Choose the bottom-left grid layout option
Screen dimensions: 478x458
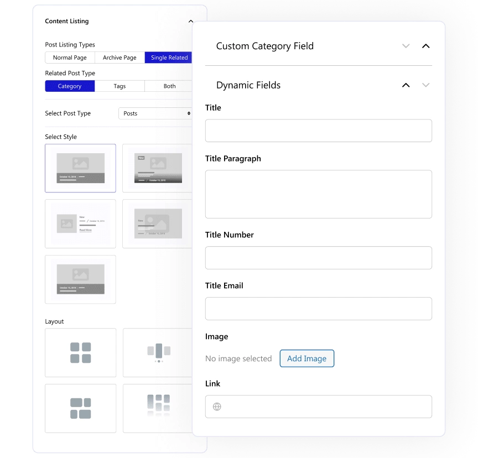[x=80, y=408]
